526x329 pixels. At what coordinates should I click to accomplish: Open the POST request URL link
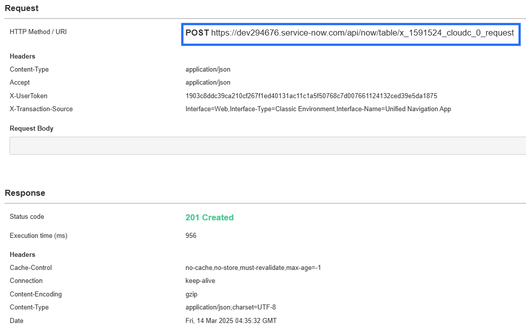coord(362,33)
